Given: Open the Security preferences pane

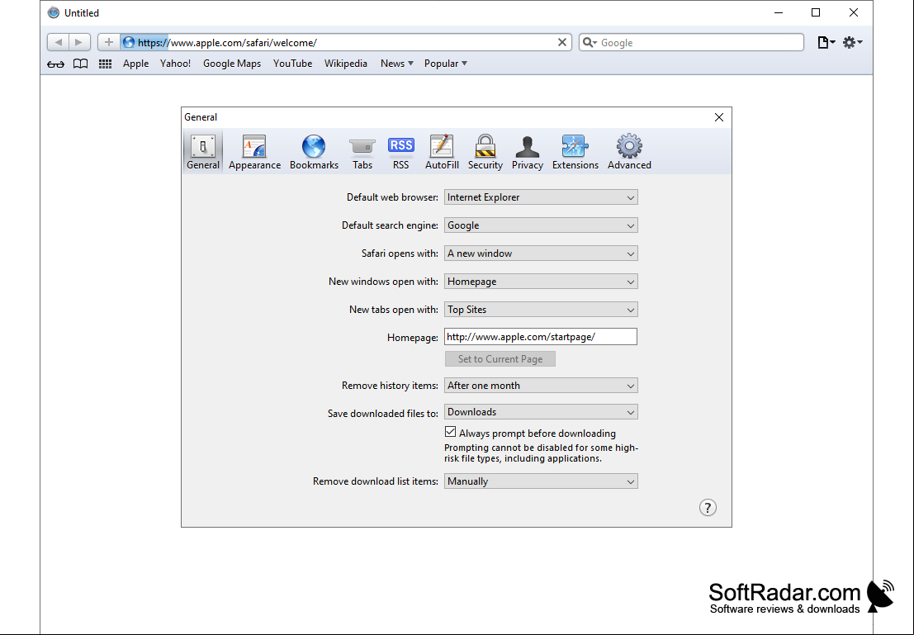Looking at the screenshot, I should [485, 152].
